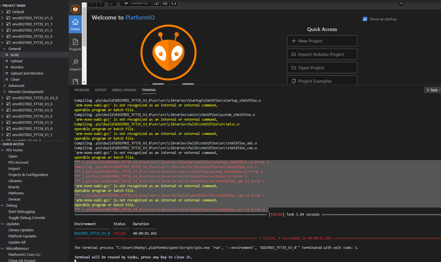The height and width of the screenshot is (262, 441).
Task: Run the Clean task
Action: pos(15,79)
